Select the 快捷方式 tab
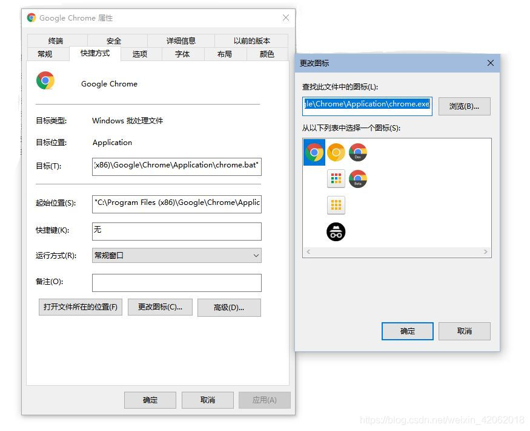530x431 pixels. [x=95, y=53]
